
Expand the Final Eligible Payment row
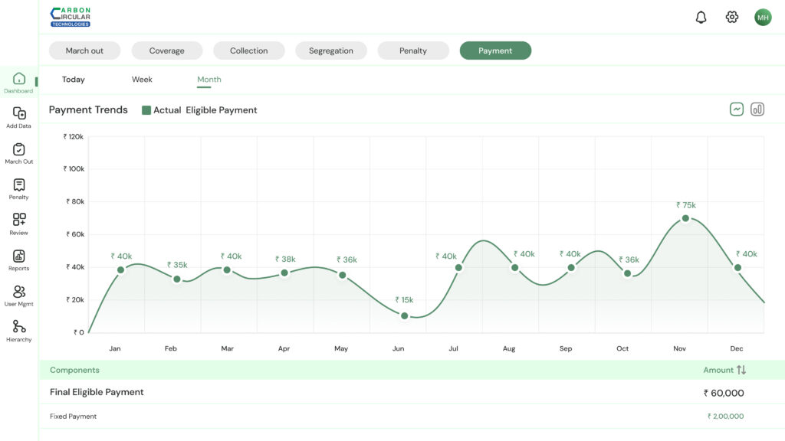point(95,392)
